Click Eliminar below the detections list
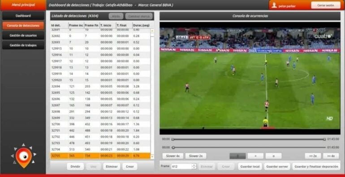The image size is (345, 177). point(112,166)
